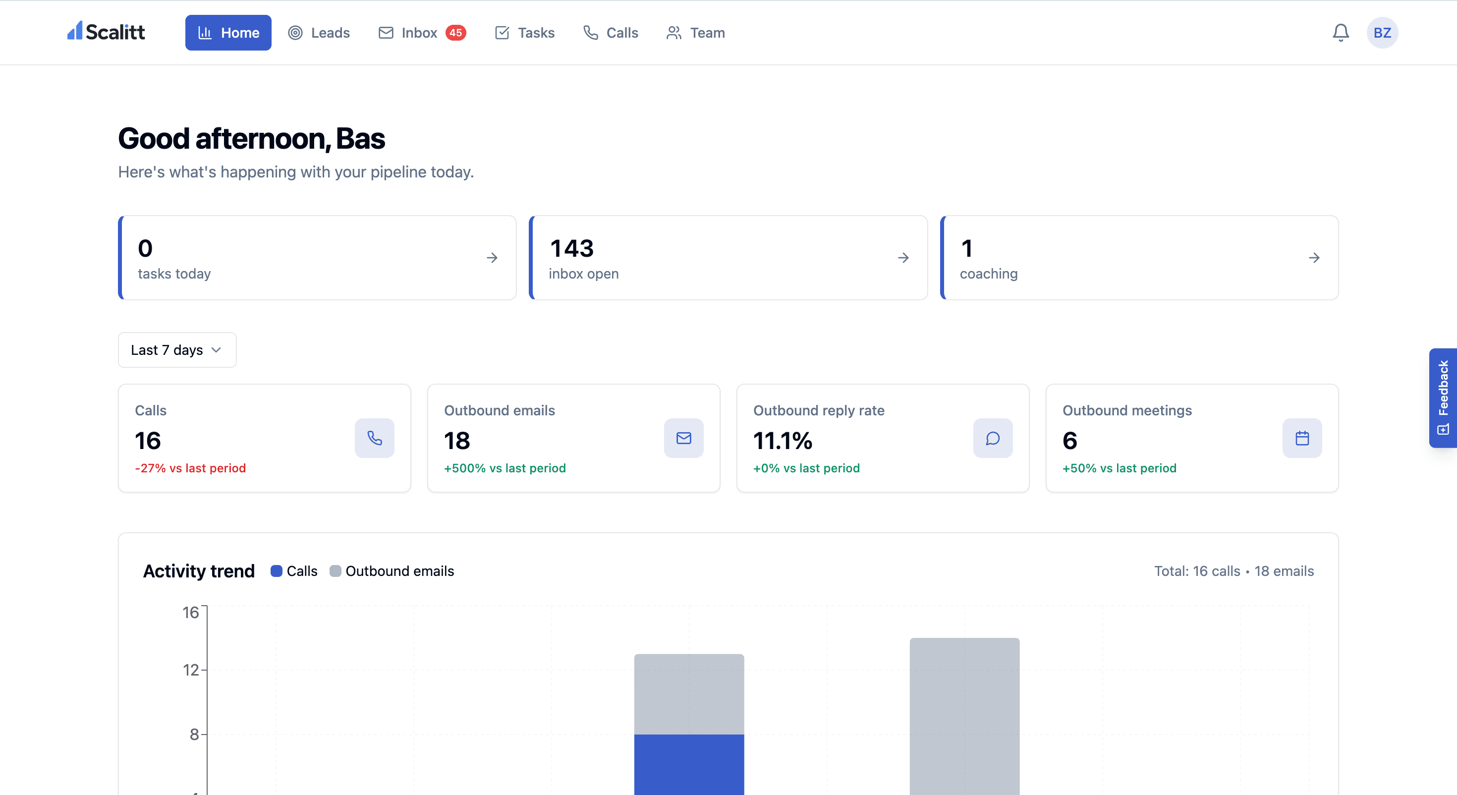Select the Leads target icon in navigation
This screenshot has width=1457, height=795.
(296, 33)
